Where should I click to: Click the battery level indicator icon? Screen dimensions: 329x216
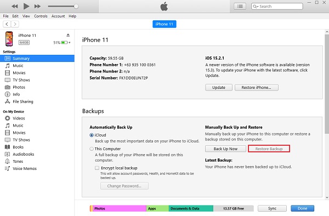point(64,43)
